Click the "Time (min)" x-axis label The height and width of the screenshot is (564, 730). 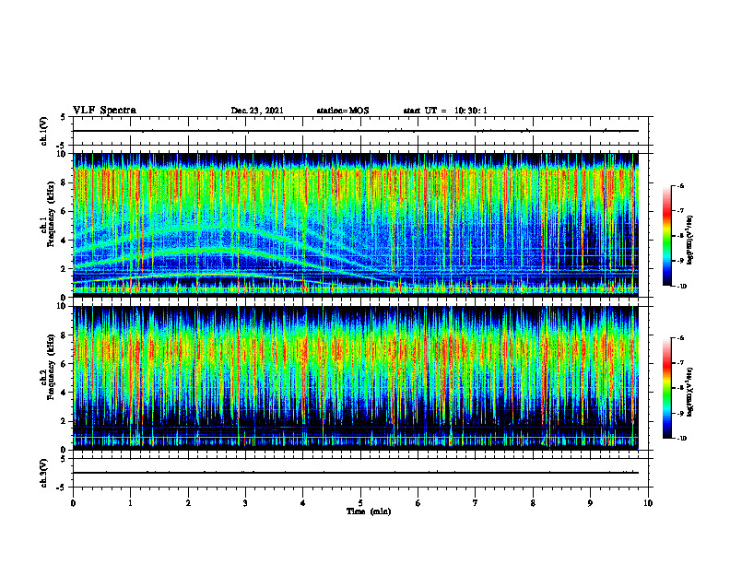(x=369, y=511)
